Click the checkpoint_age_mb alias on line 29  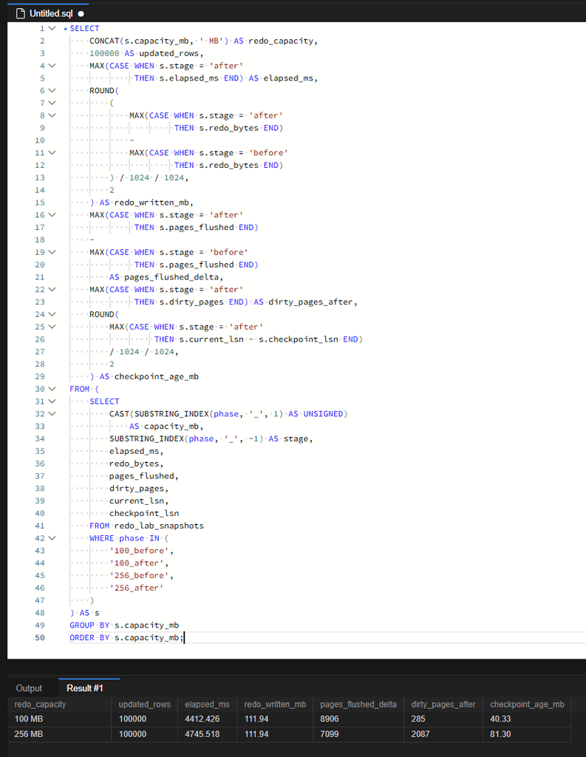coord(157,376)
